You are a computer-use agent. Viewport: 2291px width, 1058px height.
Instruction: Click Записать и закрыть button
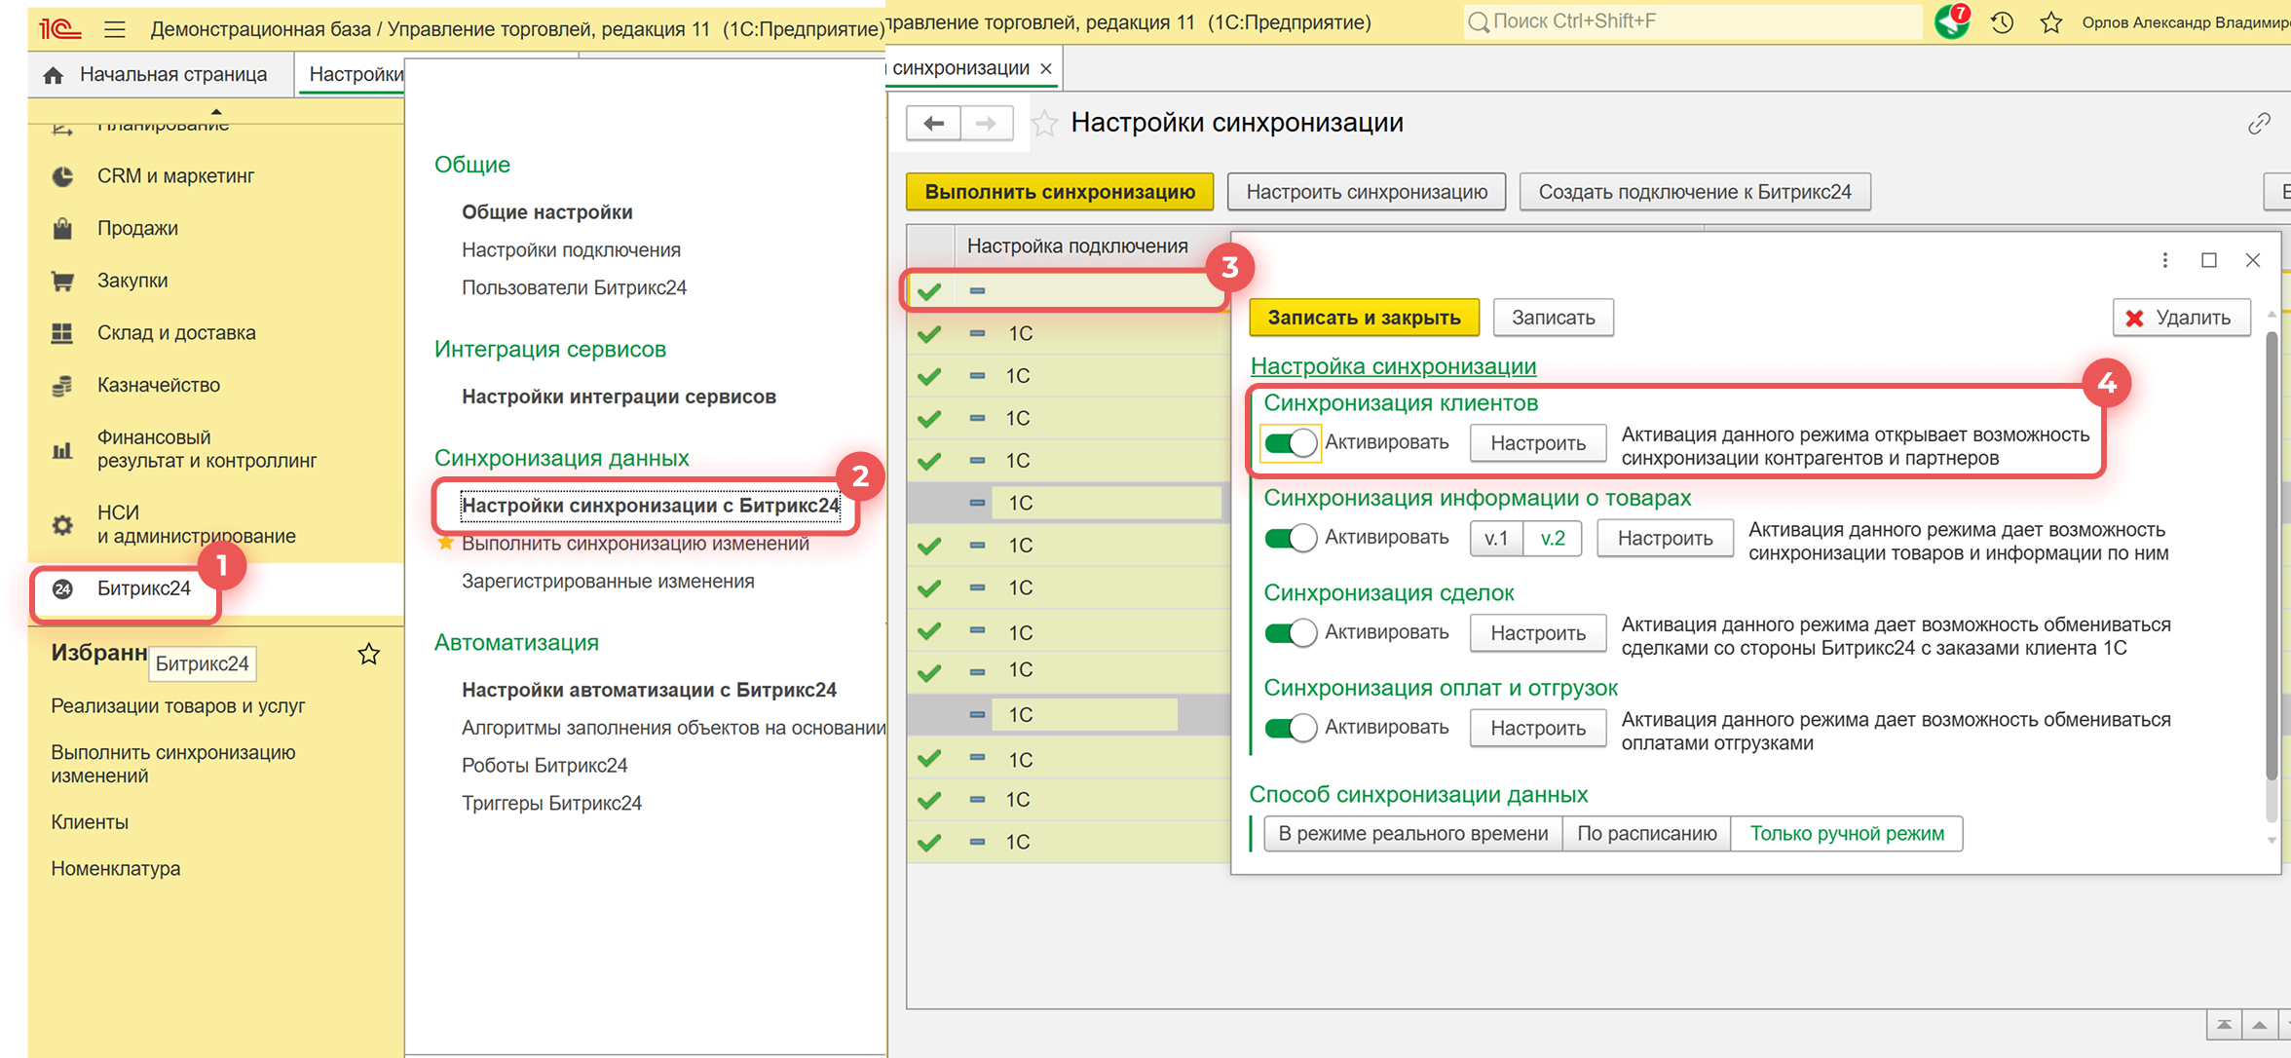[1364, 318]
